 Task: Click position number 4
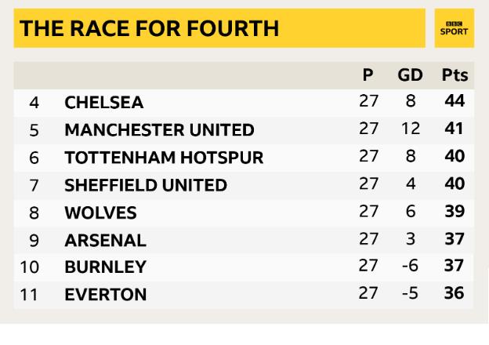pyautogui.click(x=34, y=103)
